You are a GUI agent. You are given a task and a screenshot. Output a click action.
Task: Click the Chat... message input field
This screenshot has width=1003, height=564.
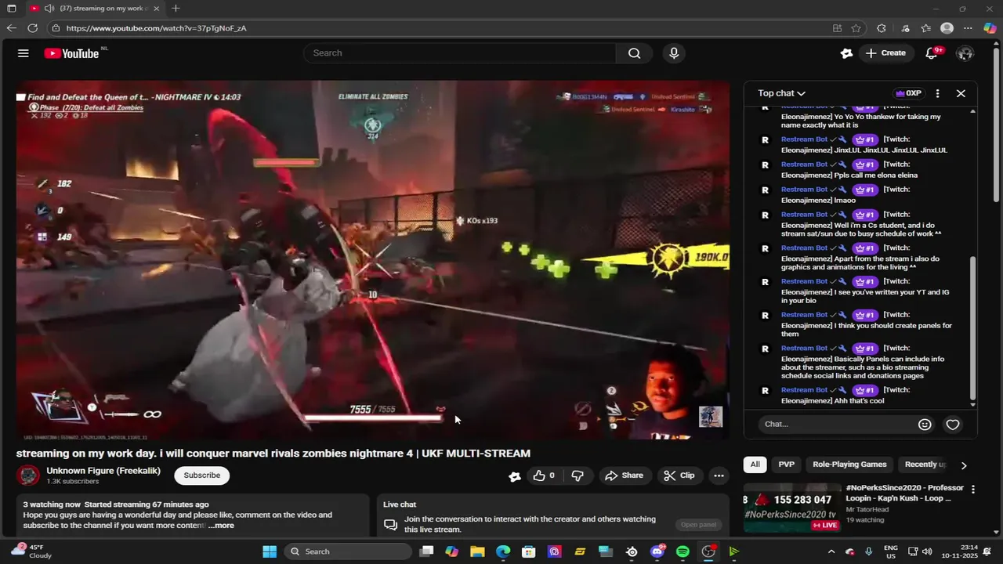837,424
